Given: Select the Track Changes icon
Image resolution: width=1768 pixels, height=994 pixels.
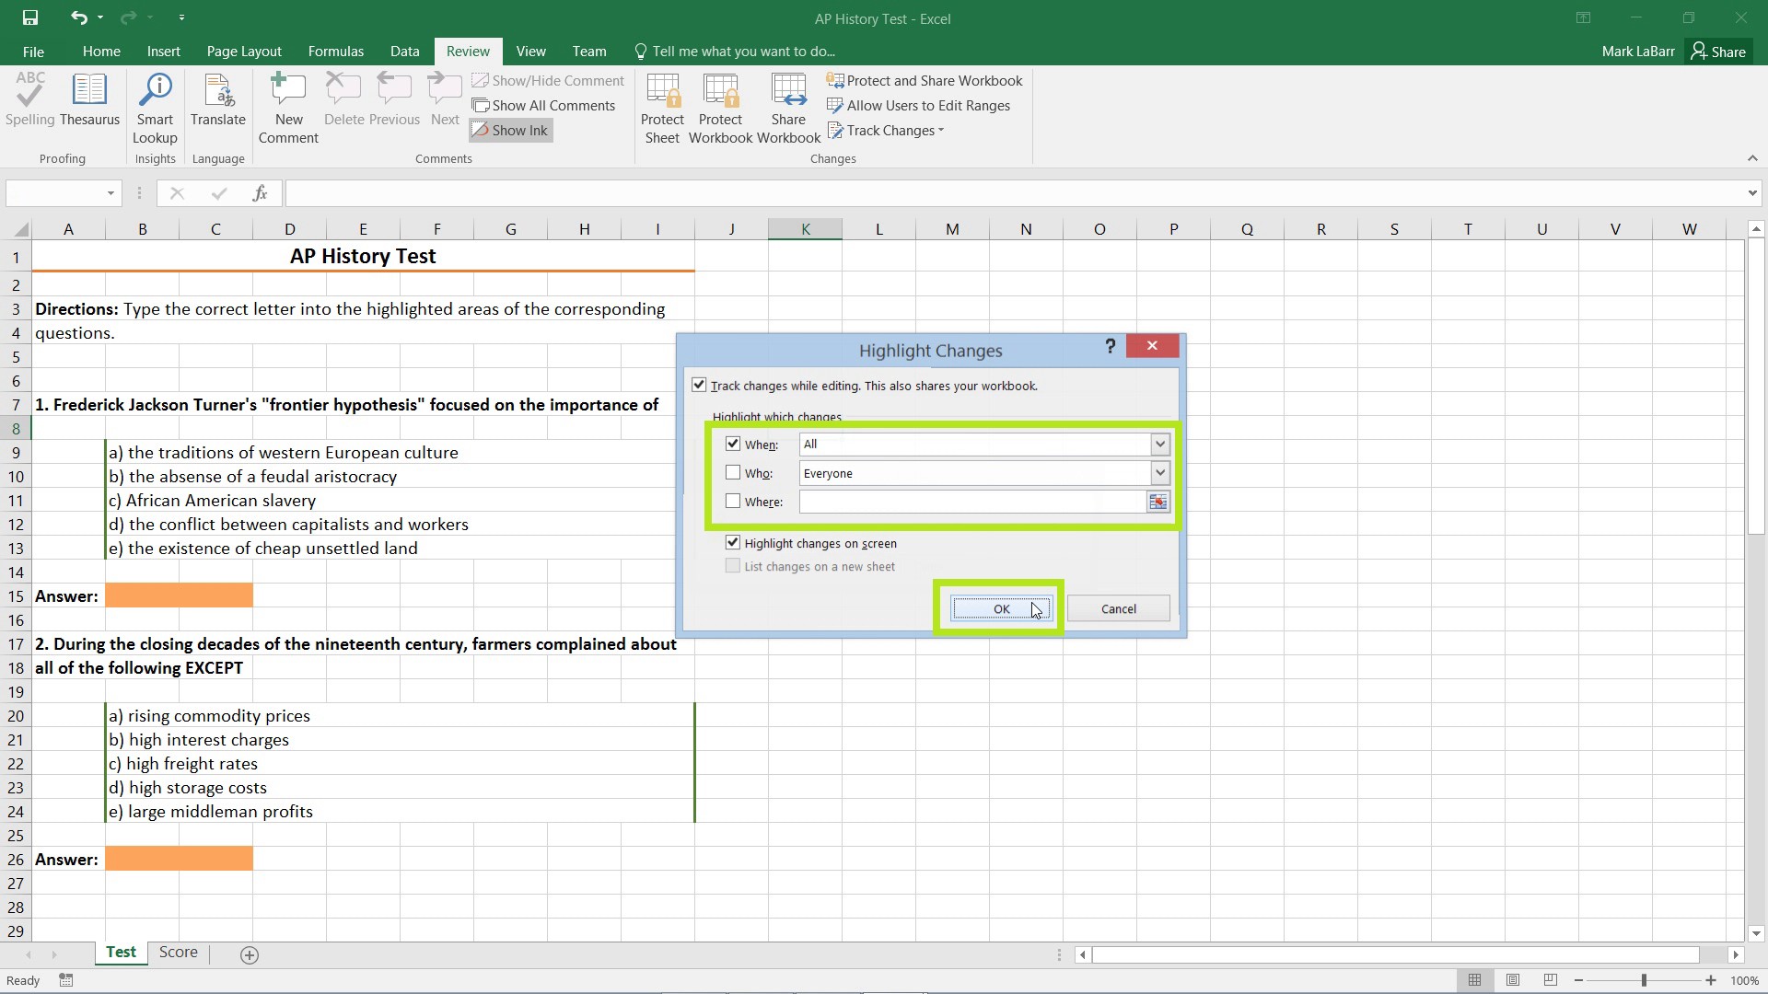Looking at the screenshot, I should (890, 130).
